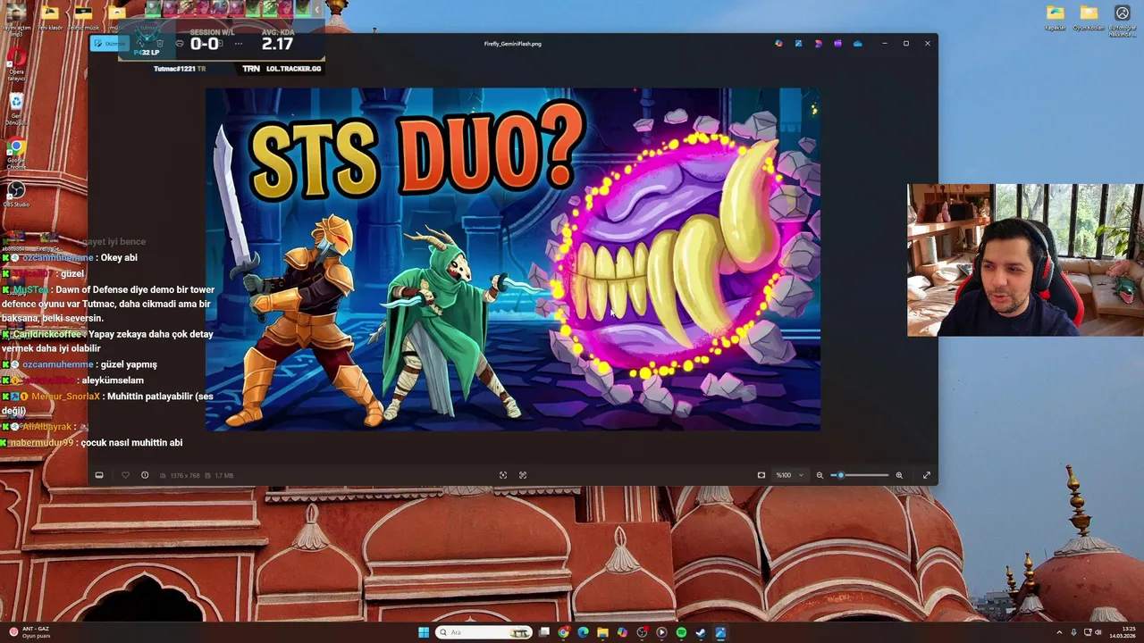Click the Canidrickcoffee chat username

tap(49, 334)
